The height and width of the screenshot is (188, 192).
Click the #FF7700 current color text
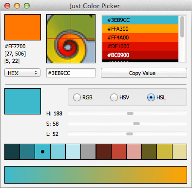point(15,46)
